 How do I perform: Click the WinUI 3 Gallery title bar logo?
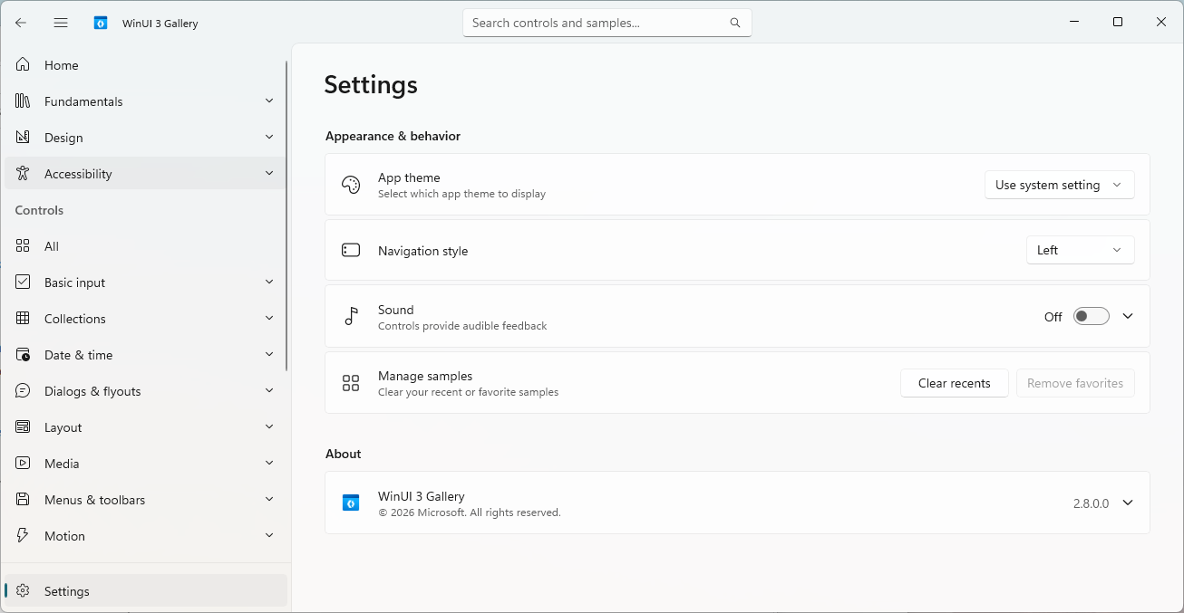[101, 23]
